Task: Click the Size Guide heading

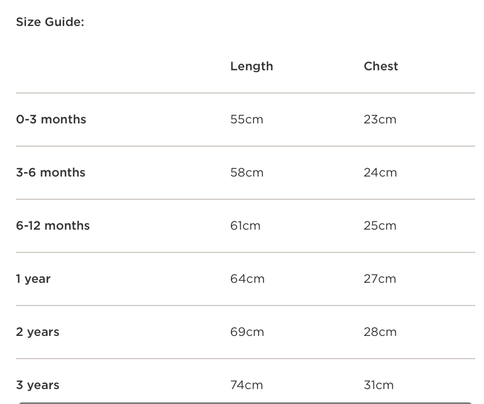Action: click(x=50, y=23)
